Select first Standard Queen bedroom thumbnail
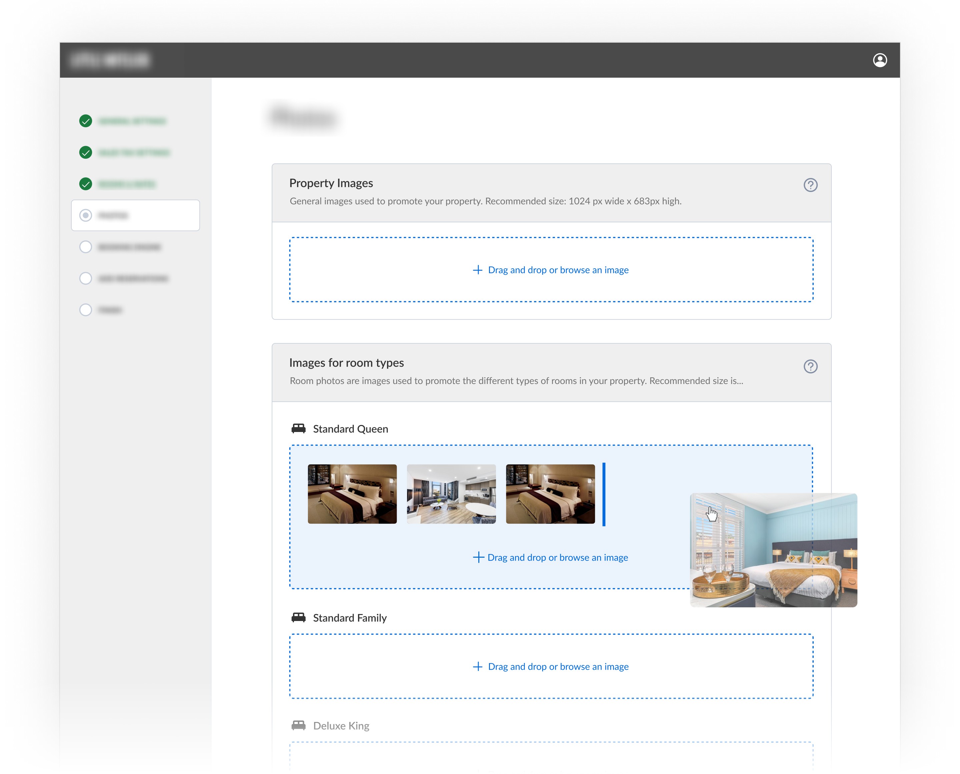This screenshot has height=774, width=960. [x=352, y=494]
